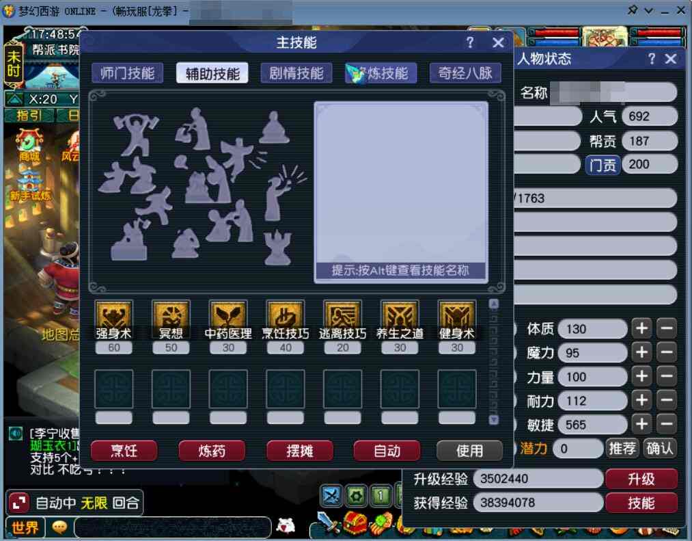Click the 确认 confirm button
The height and width of the screenshot is (541, 692).
click(660, 449)
